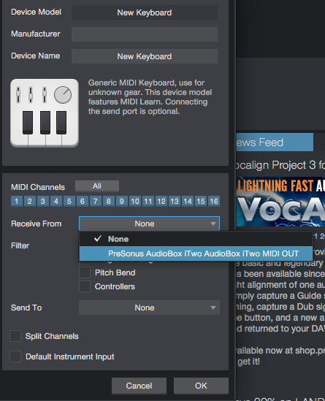Toggle MIDI channel 14
This screenshot has height=401, width=325.
click(x=188, y=202)
